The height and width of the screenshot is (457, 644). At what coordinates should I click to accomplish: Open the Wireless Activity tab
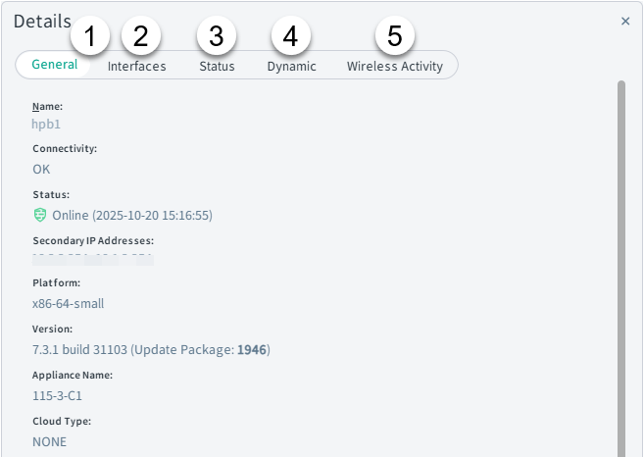pyautogui.click(x=395, y=66)
